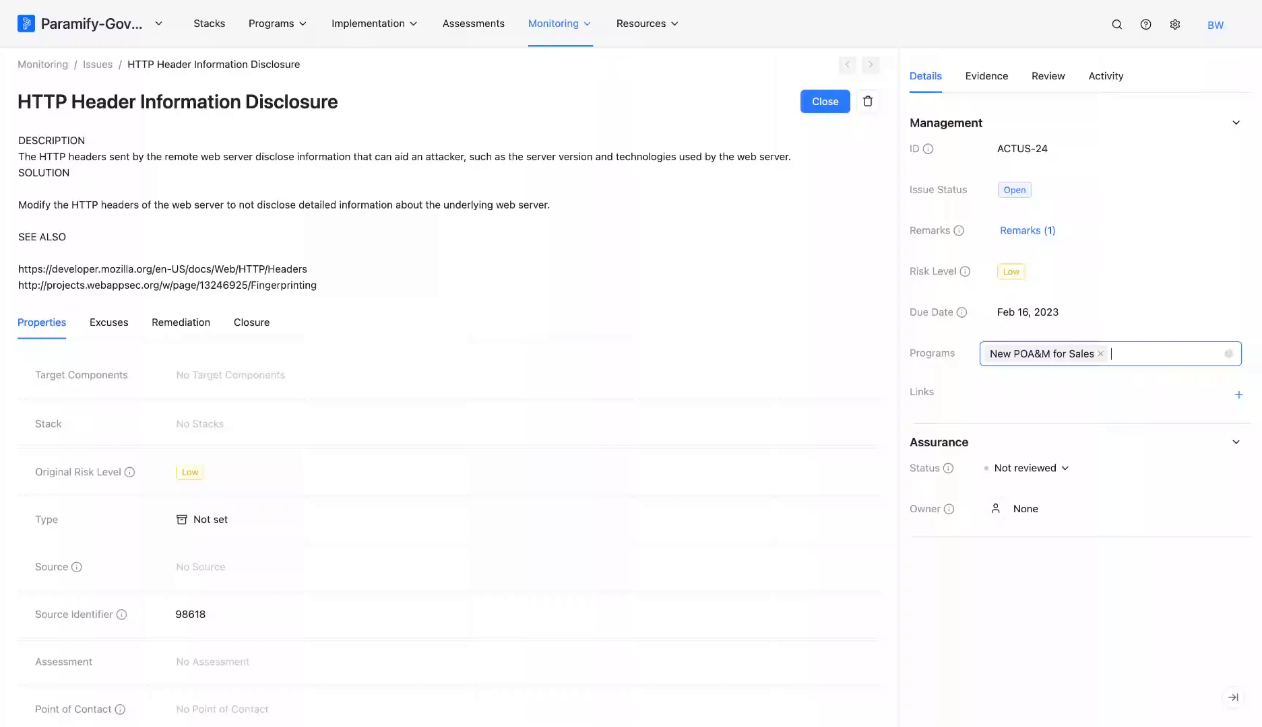
Task: Click inside the Programs input field
Action: (x=1166, y=353)
